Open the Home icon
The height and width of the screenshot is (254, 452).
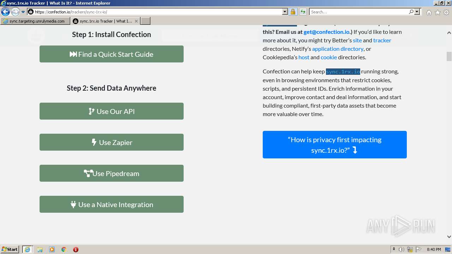[x=429, y=12]
